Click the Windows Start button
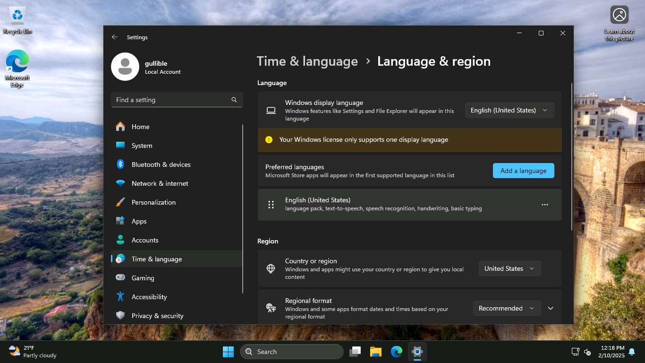 [228, 352]
